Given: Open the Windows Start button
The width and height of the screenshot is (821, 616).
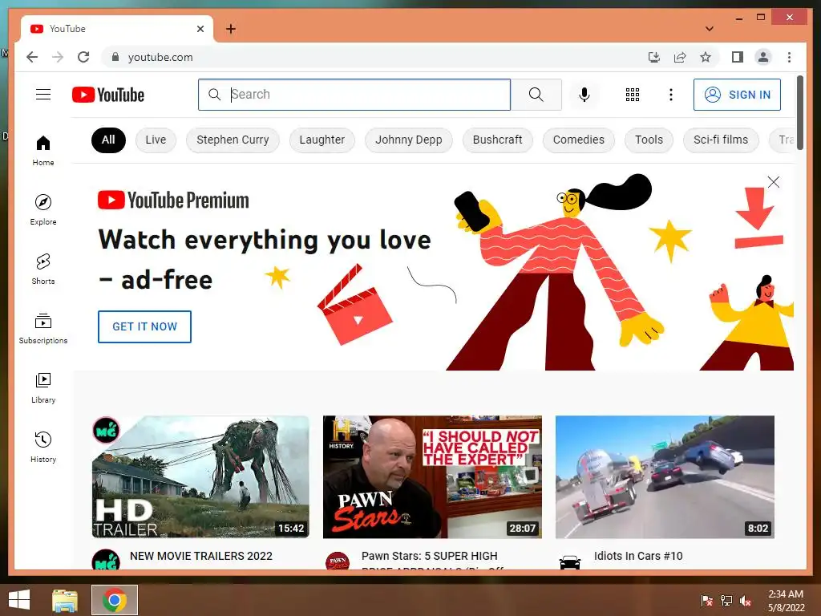Looking at the screenshot, I should point(19,600).
